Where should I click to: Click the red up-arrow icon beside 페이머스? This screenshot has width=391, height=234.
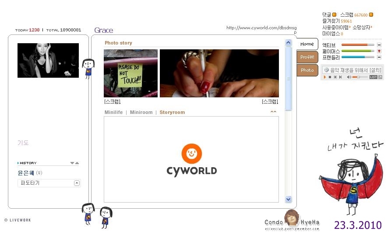coord(379,51)
